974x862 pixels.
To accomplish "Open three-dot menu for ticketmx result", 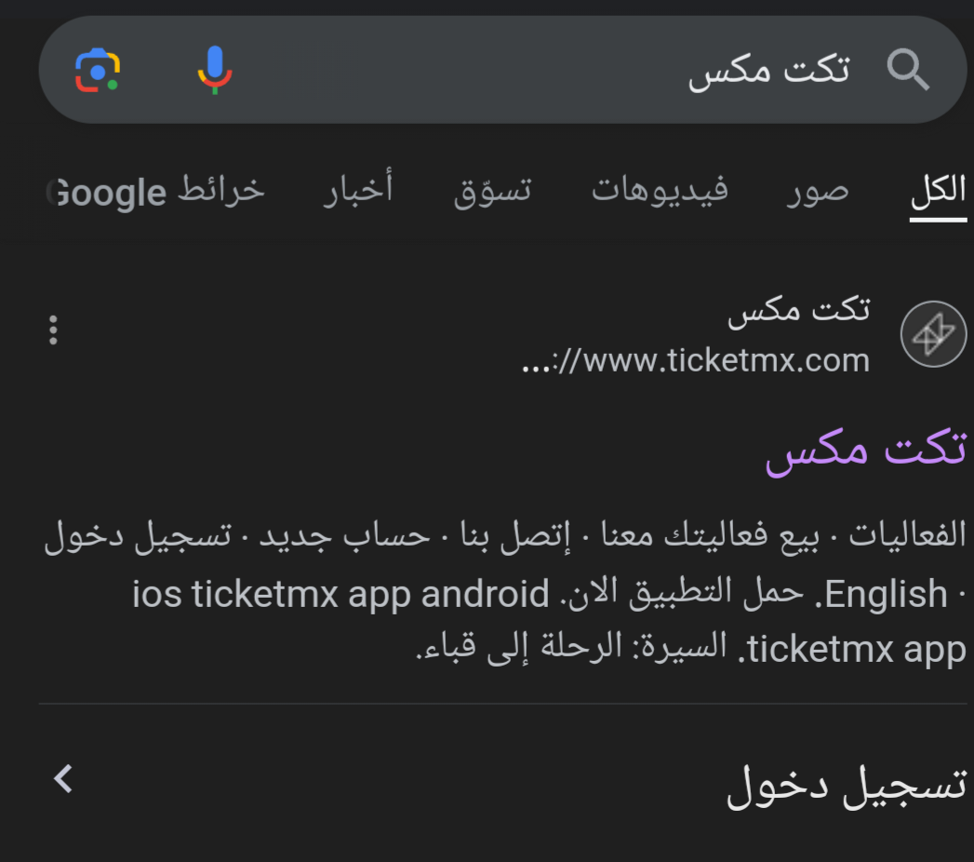I will click(x=53, y=330).
